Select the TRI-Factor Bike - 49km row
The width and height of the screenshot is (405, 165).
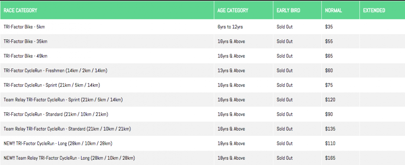tap(25, 56)
